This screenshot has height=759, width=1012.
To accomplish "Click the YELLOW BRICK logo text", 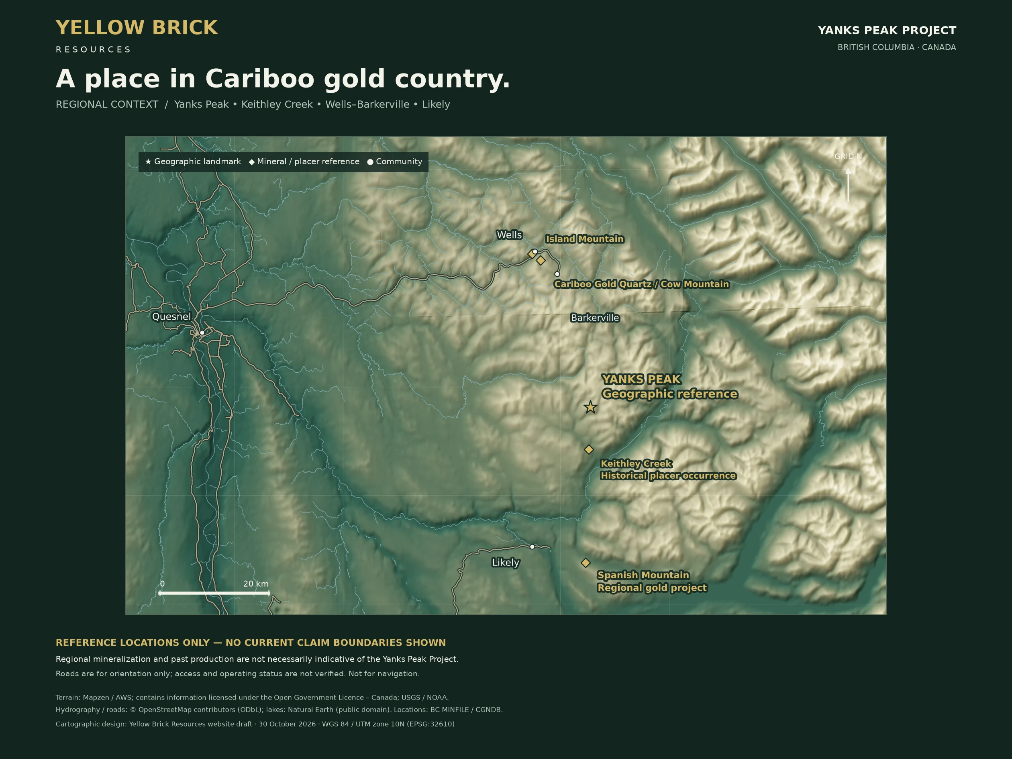I will pyautogui.click(x=137, y=27).
